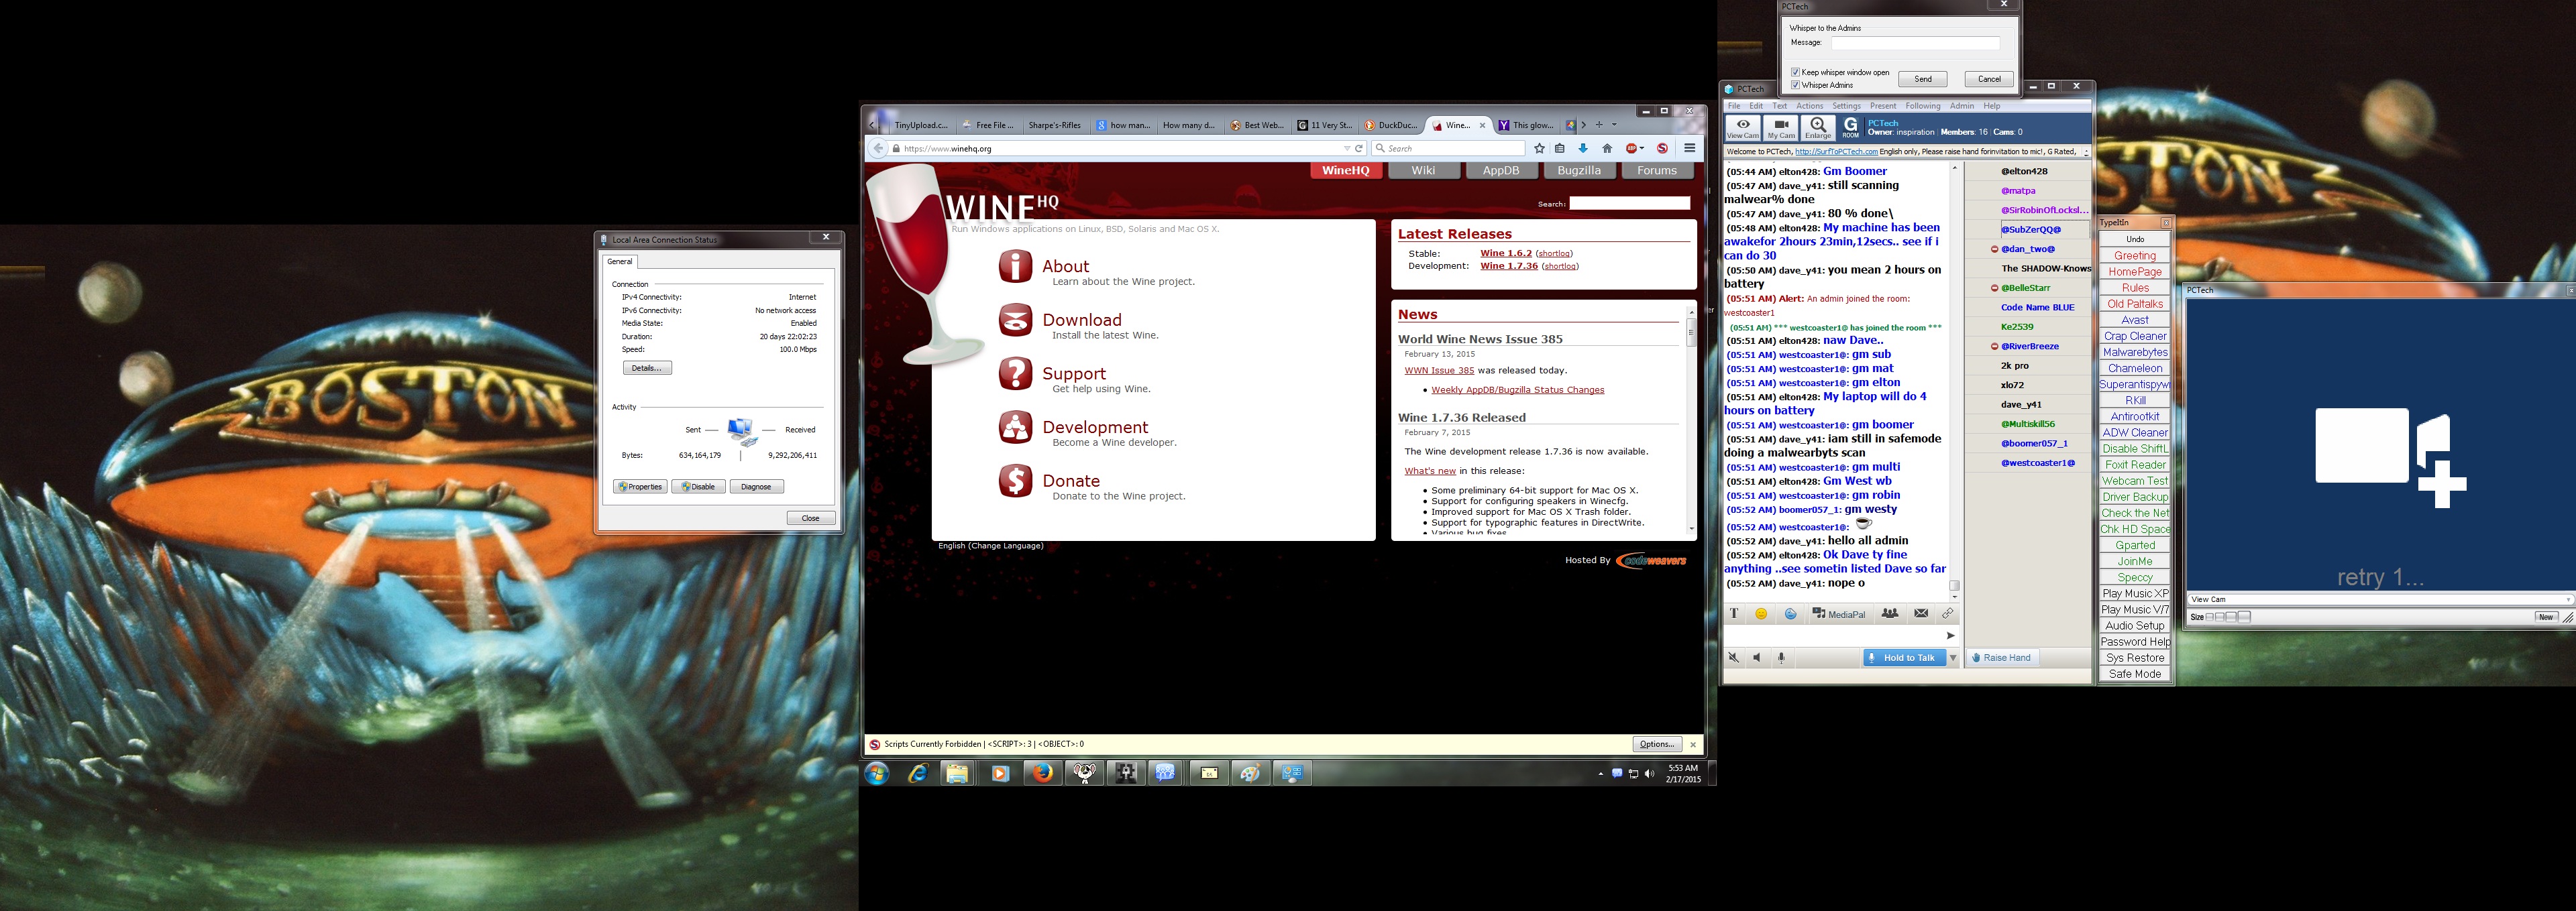
Task: Click the Hold to Talk button
Action: [x=1904, y=658]
